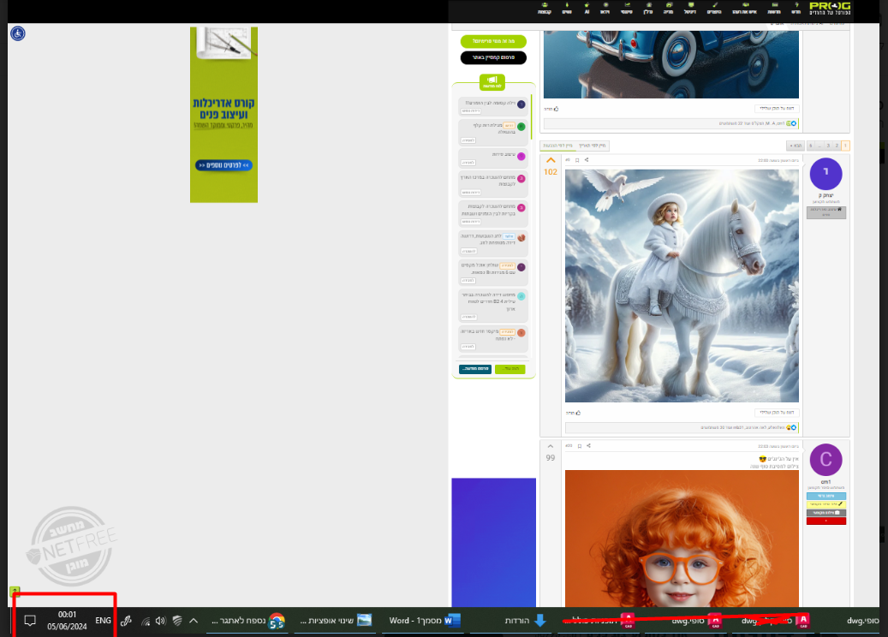Switch to the Chrome taskbar window
The height and width of the screenshot is (637, 888).
point(248,621)
